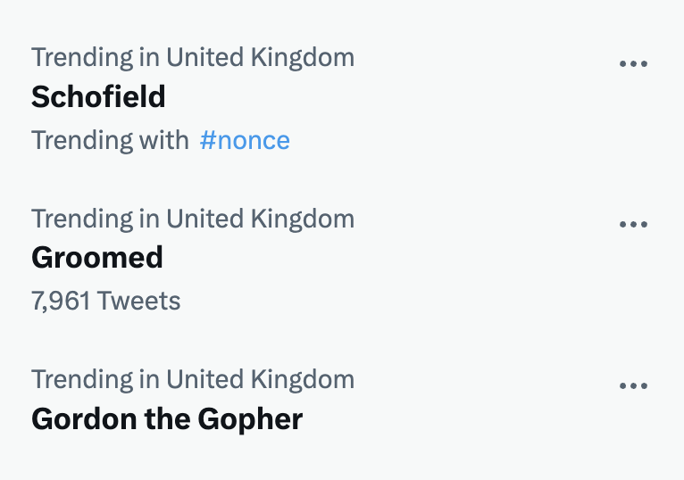Tap the bold Groomed headline
Screen dimensions: 684x480
[x=97, y=257]
